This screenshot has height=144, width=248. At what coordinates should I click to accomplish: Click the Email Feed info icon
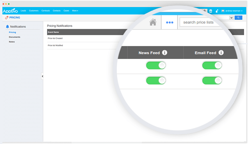(x=221, y=52)
